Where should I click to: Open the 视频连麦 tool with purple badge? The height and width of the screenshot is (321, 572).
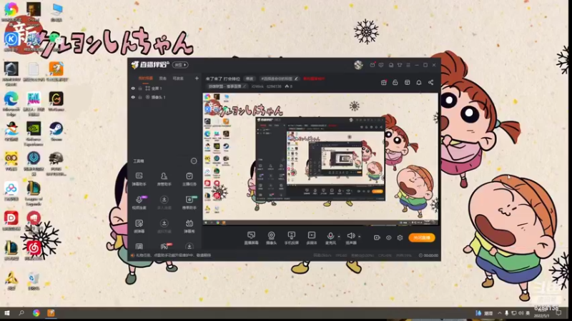click(x=139, y=203)
